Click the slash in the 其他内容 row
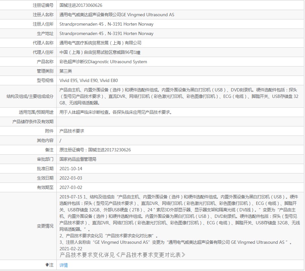The width and height of the screenshot is (305, 271). point(60,140)
